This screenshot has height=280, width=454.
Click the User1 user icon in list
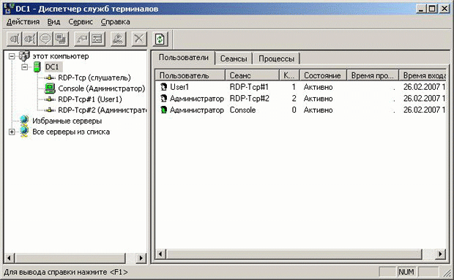click(163, 87)
